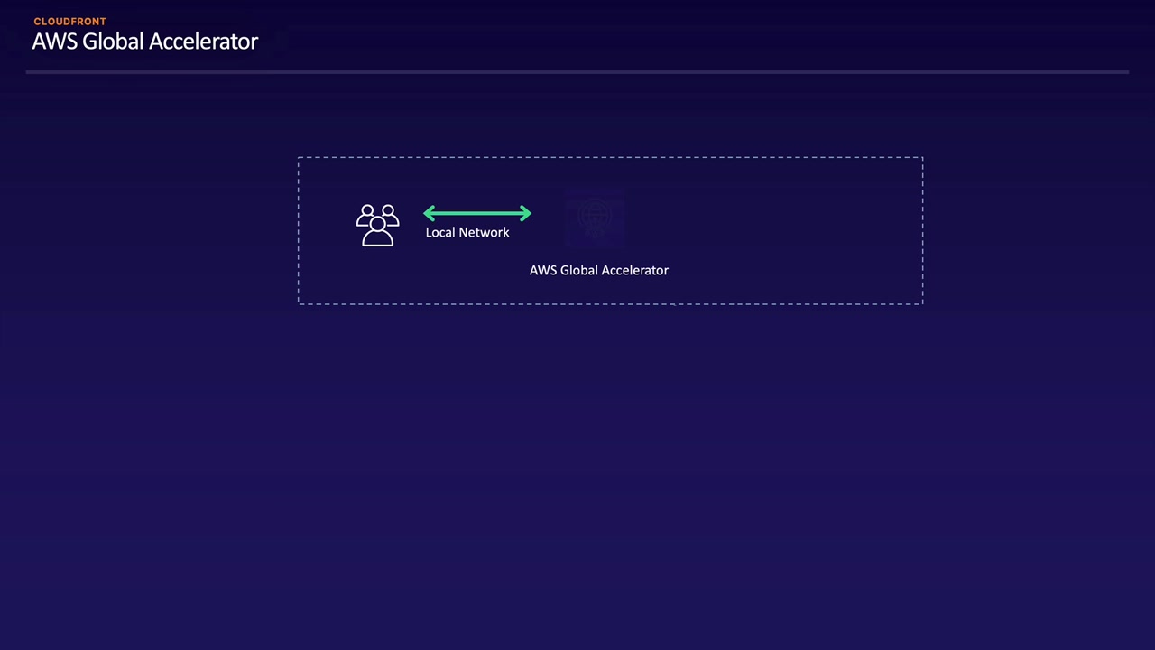The image size is (1155, 650).
Task: Select the "Local Network" label
Action: point(467,233)
